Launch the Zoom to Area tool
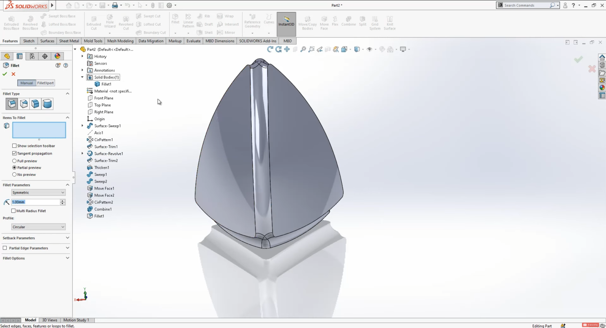The width and height of the screenshot is (606, 328). [311, 49]
